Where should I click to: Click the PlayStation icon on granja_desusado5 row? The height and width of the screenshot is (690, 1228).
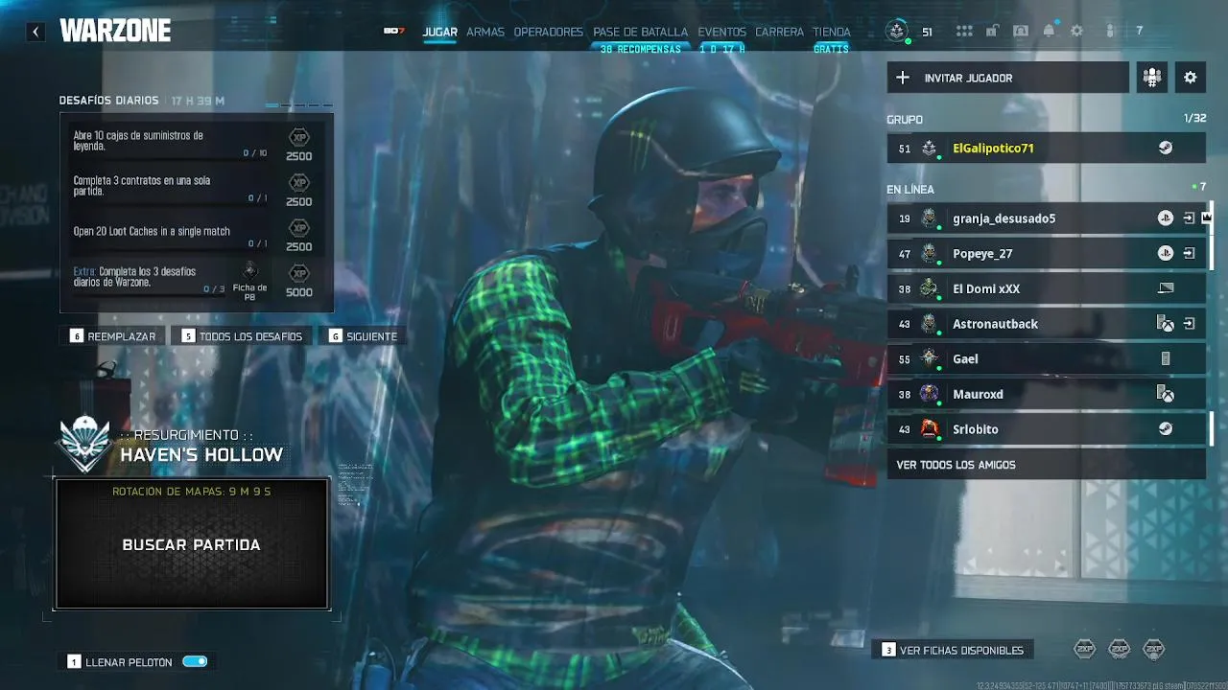tap(1165, 218)
